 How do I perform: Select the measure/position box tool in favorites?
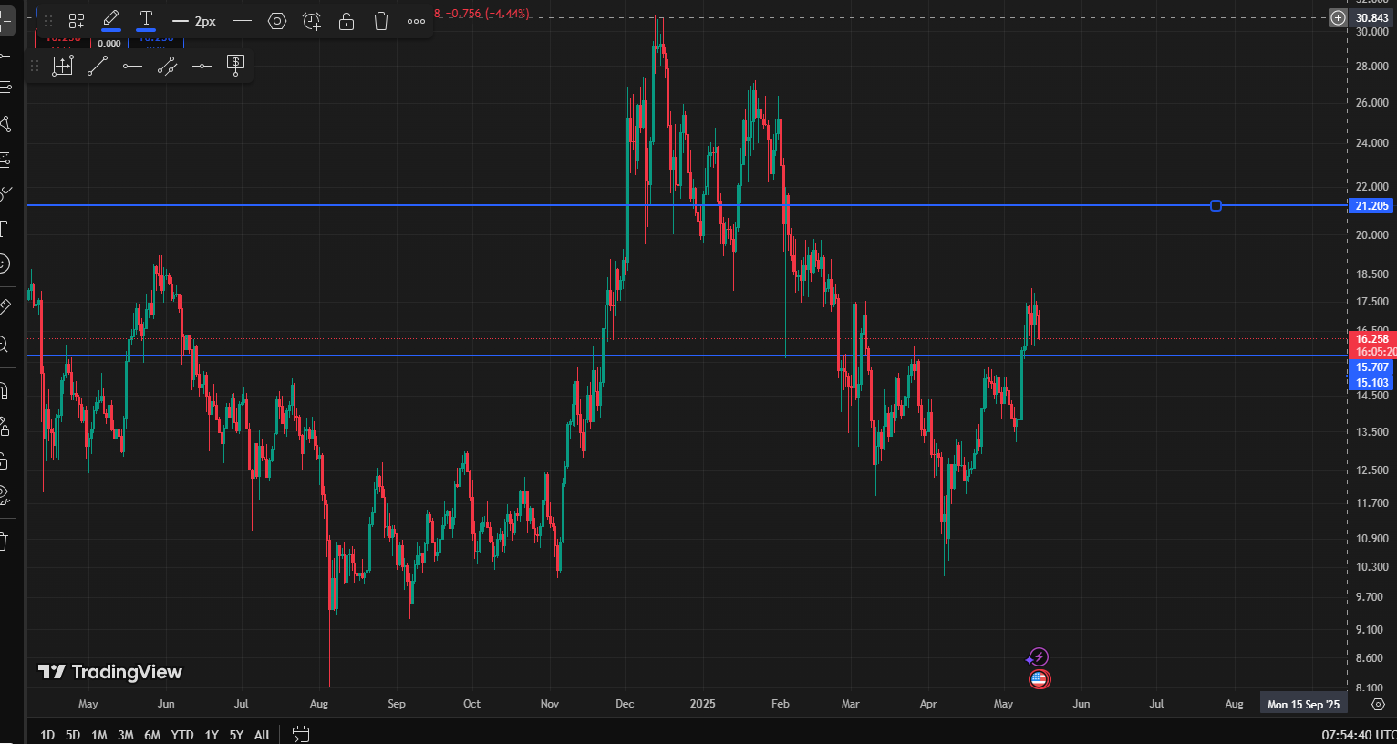pos(63,66)
